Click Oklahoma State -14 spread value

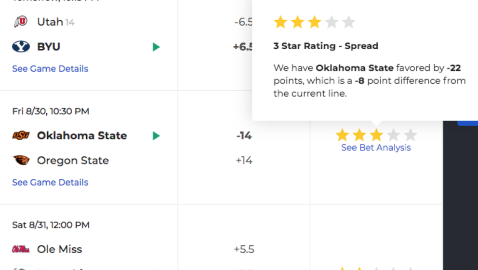244,135
